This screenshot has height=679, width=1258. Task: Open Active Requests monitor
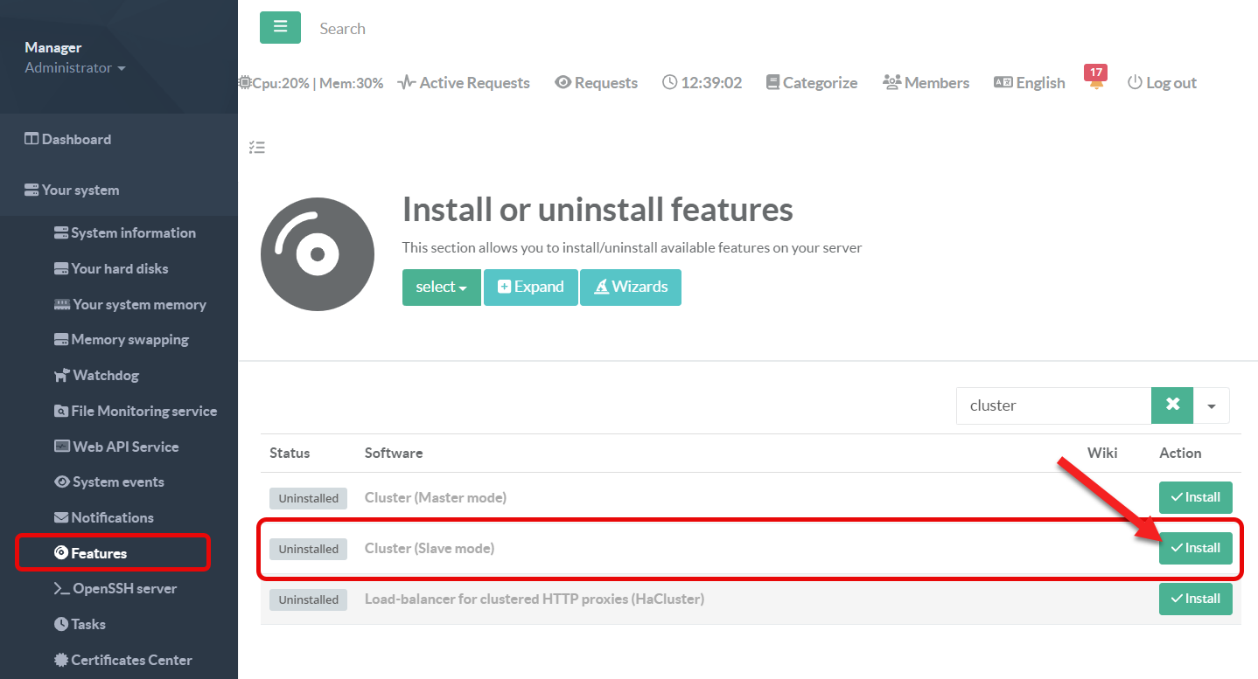pyautogui.click(x=464, y=83)
